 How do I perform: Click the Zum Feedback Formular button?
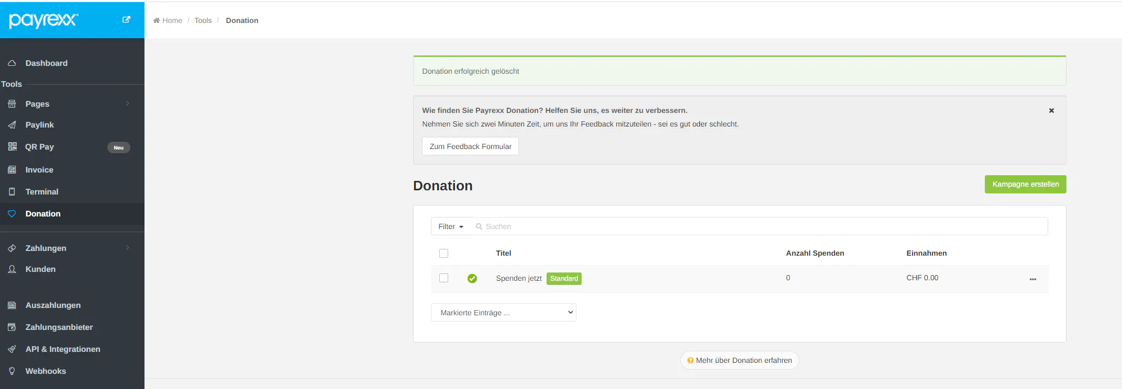click(470, 146)
